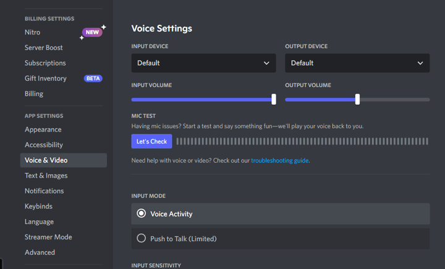The width and height of the screenshot is (445, 269).
Task: Open the Nitro billing settings
Action: click(x=33, y=32)
